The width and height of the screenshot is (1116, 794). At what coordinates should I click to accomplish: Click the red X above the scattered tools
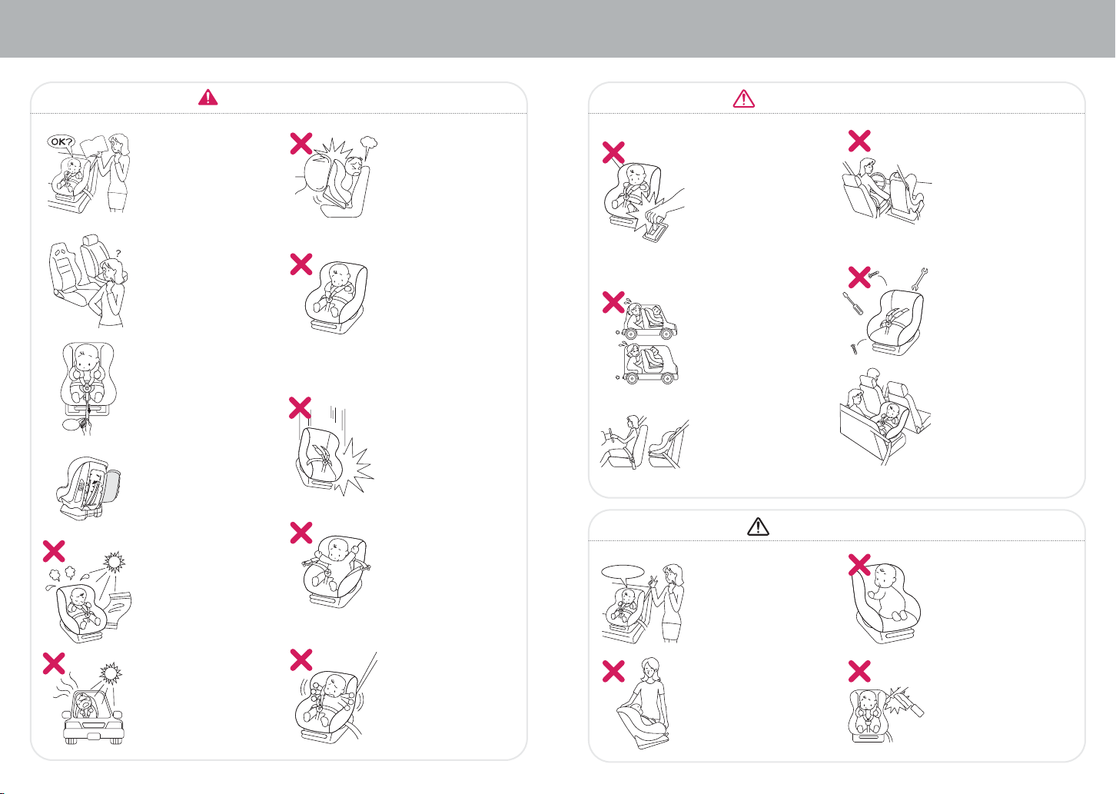[859, 277]
